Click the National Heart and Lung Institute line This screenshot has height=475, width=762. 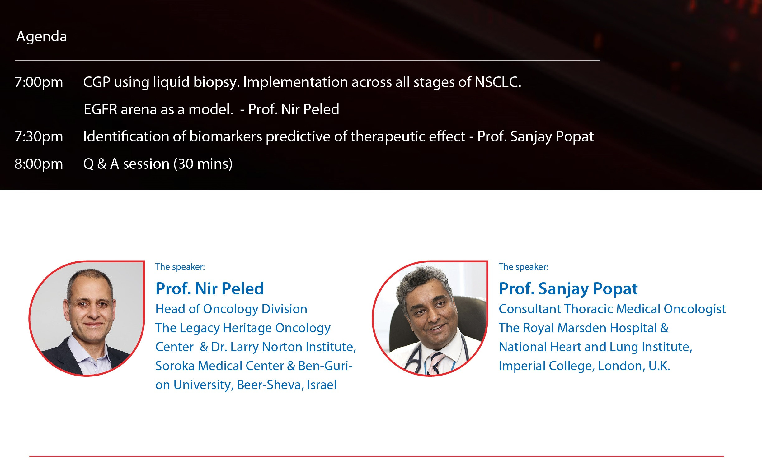595,347
